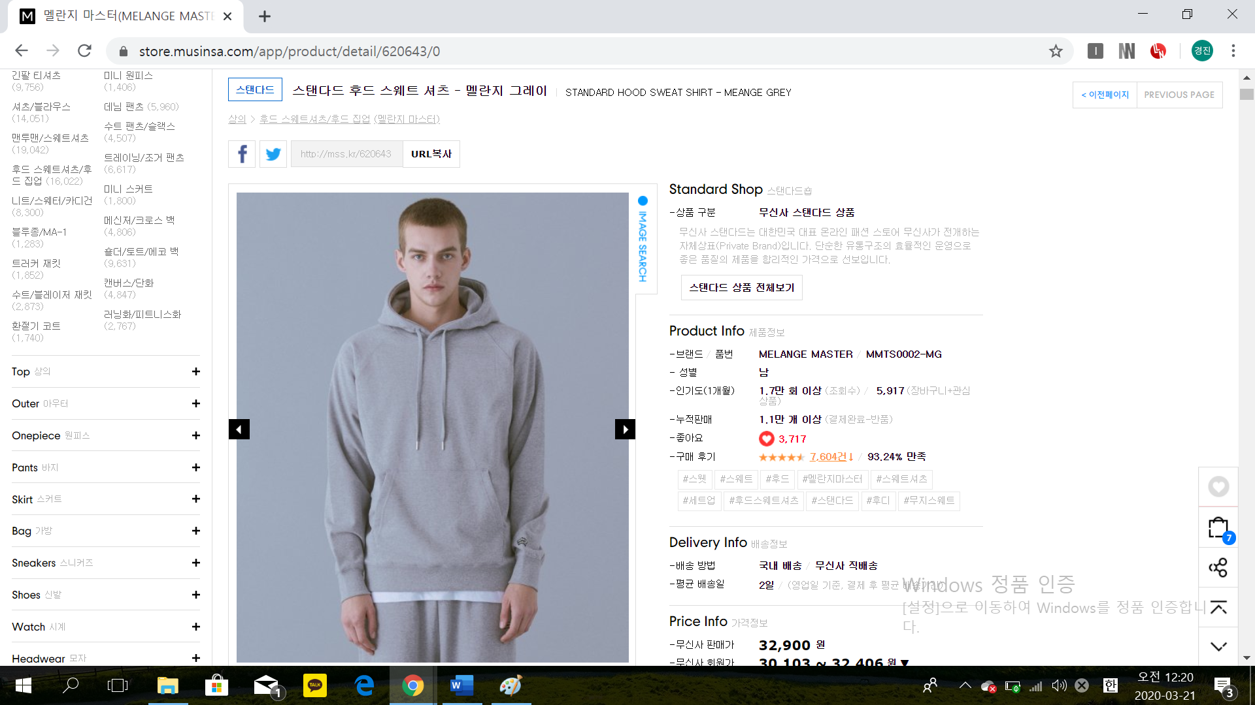Open shopping cart icon with badge 7
1255x705 pixels.
(x=1218, y=528)
